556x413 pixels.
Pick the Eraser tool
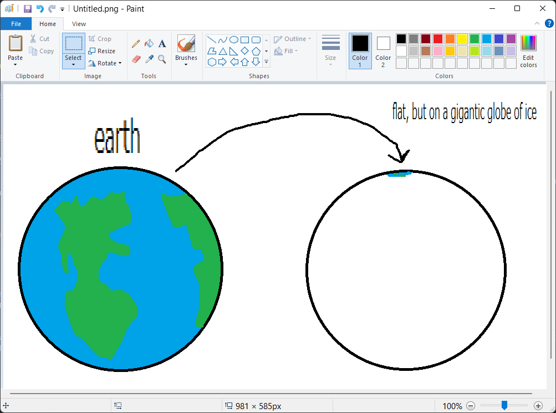[136, 59]
